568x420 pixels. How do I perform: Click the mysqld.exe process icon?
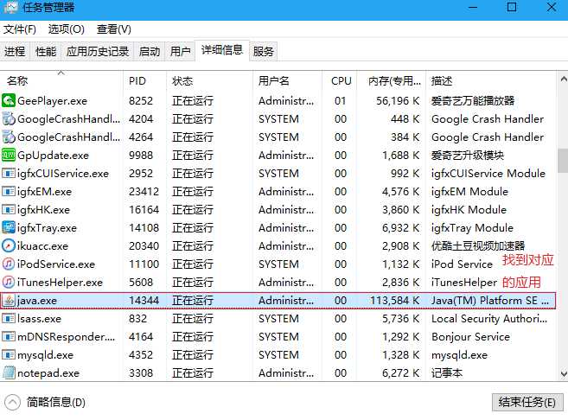(9, 355)
